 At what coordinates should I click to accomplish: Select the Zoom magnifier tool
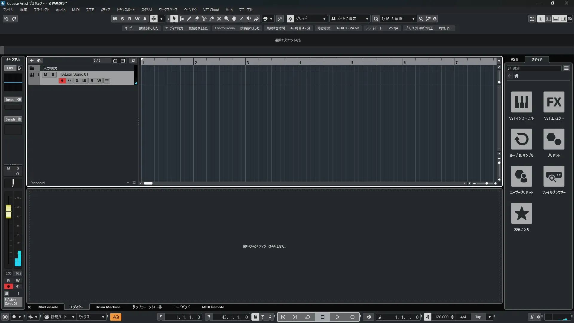click(226, 19)
